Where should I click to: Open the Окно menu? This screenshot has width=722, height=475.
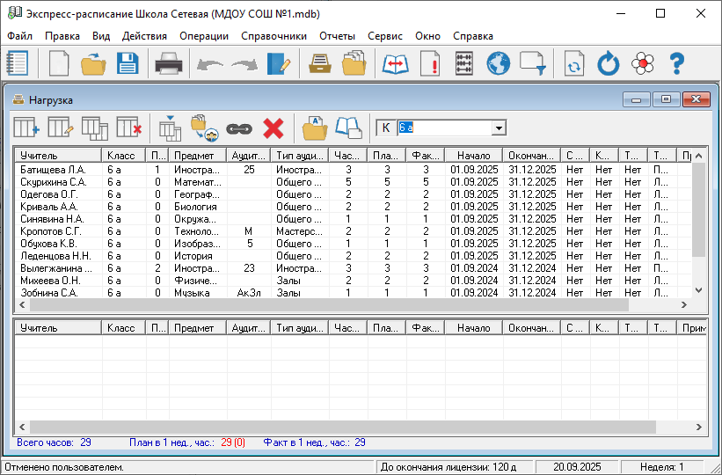427,36
